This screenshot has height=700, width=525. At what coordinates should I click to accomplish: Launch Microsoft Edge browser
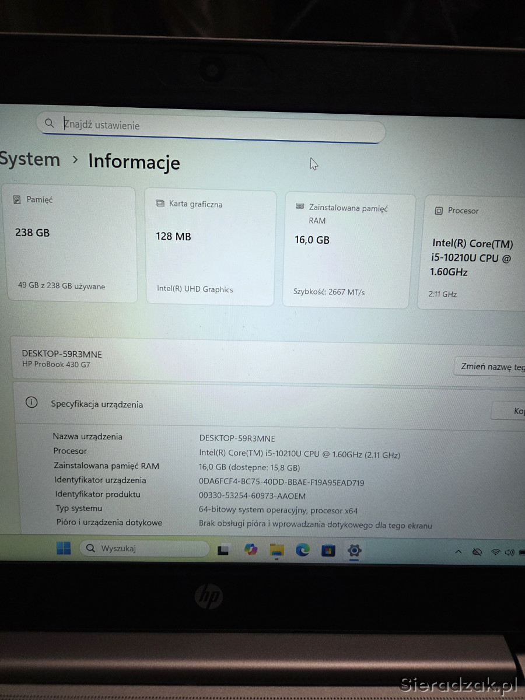pyautogui.click(x=302, y=549)
